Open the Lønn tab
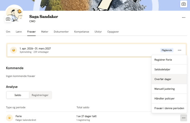Viewport: 190px width, 123px height. pos(19,32)
